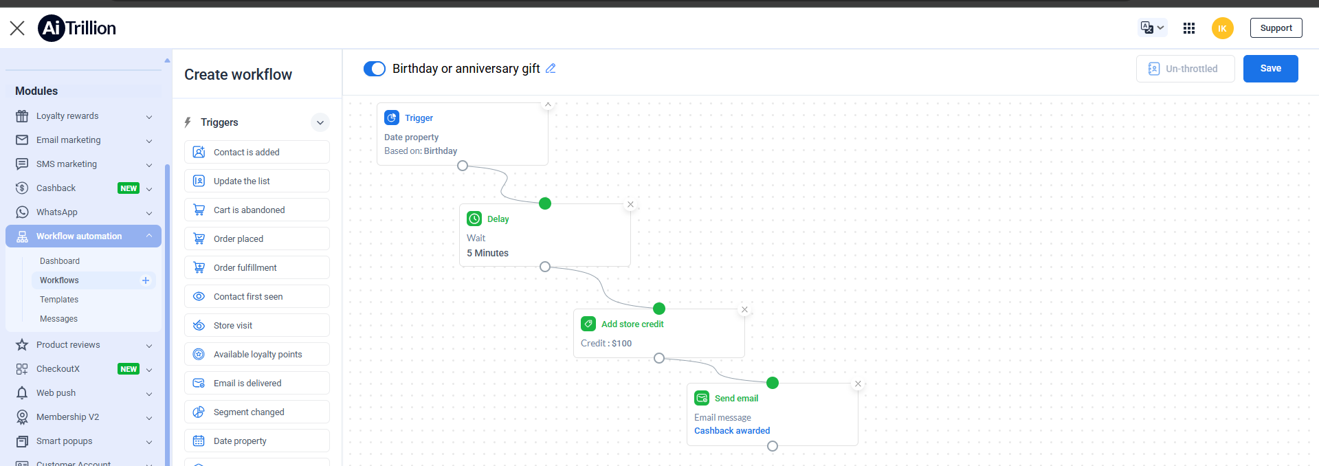Open Web push module
The image size is (1319, 466).
click(83, 393)
